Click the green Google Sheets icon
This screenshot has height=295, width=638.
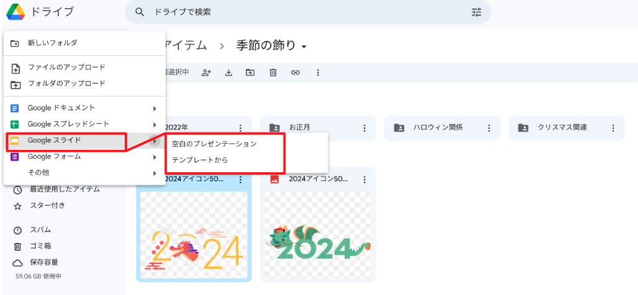coord(15,125)
